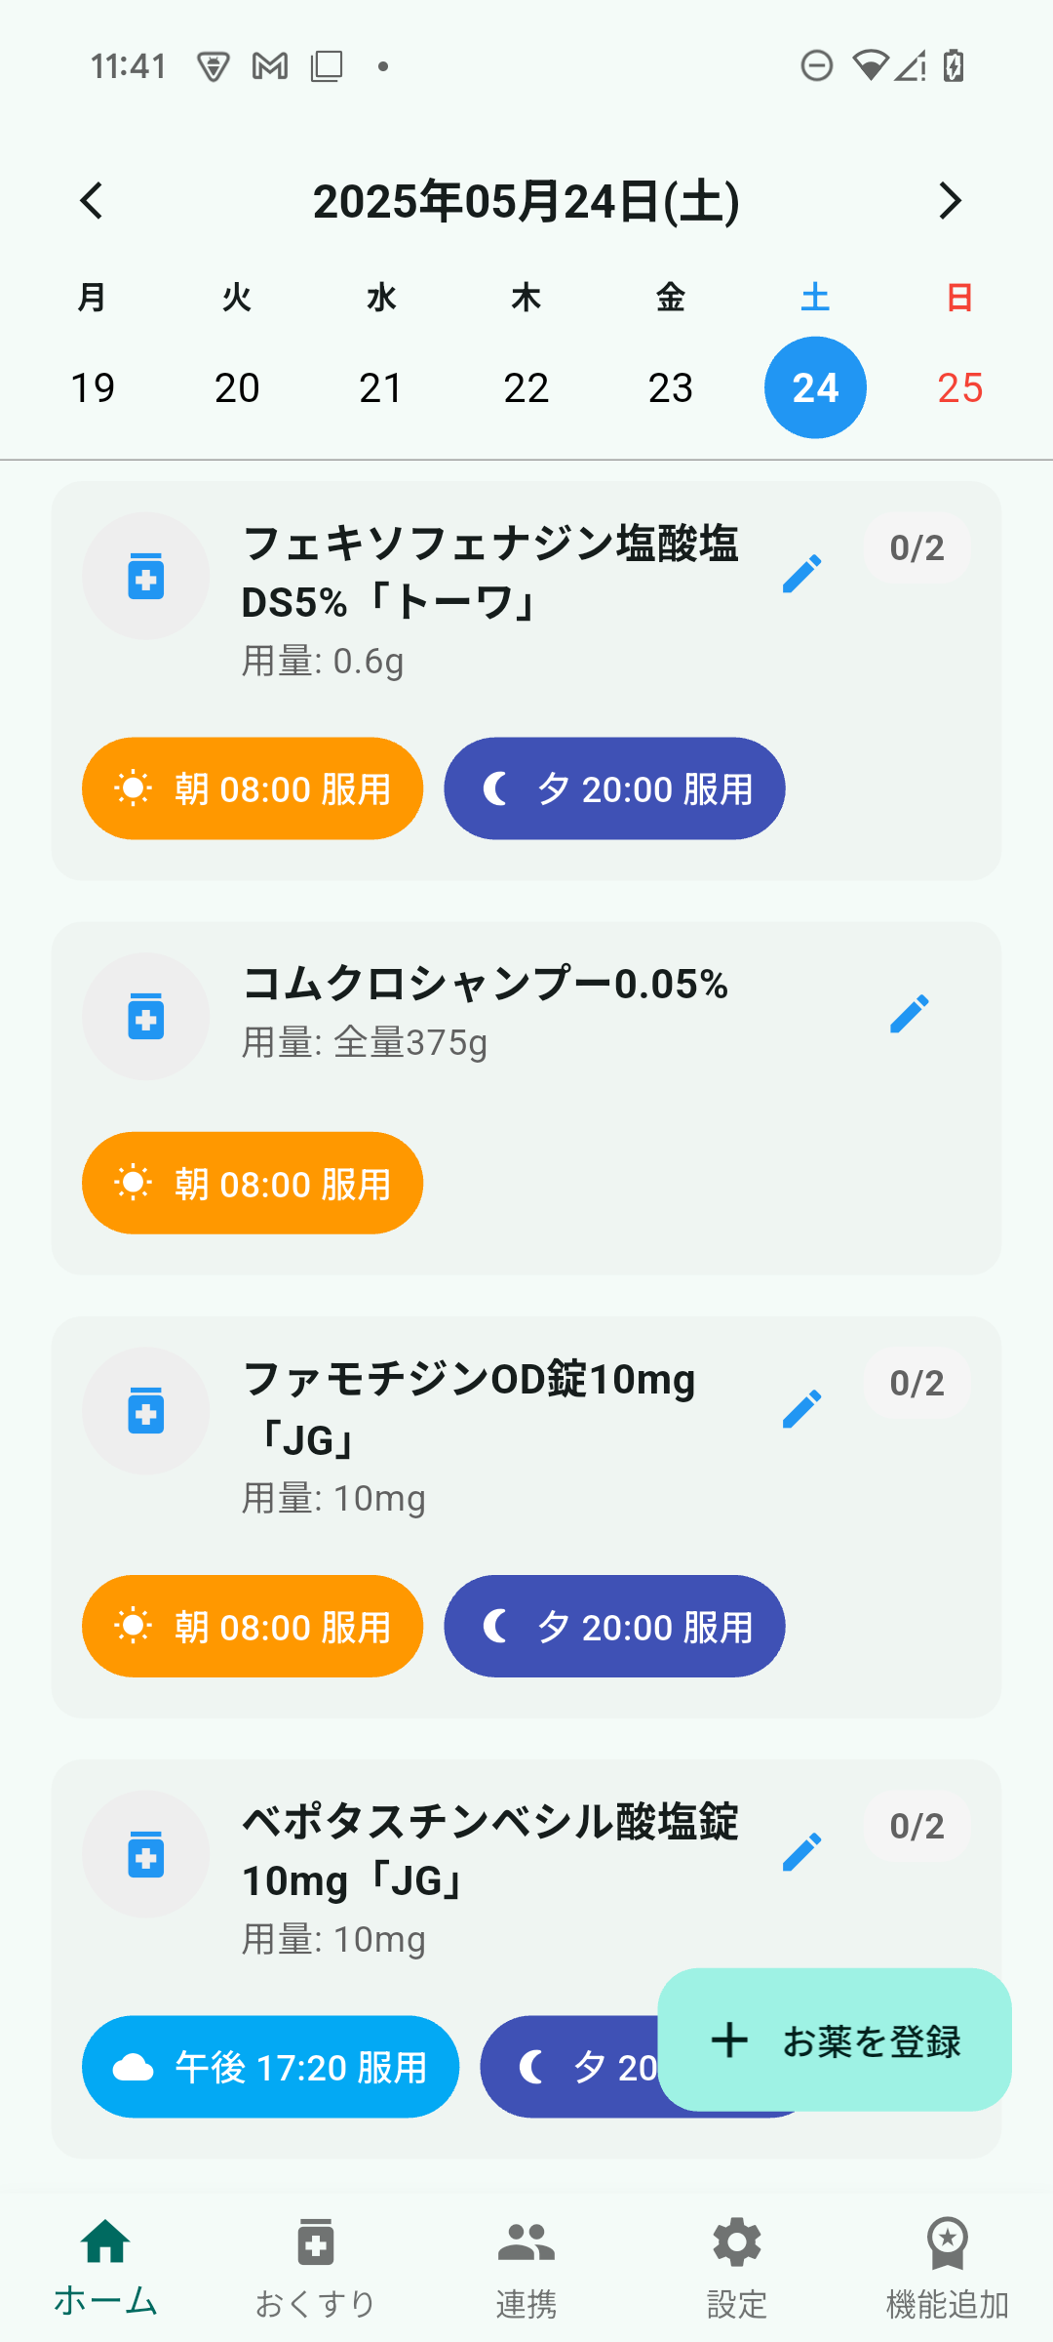Image resolution: width=1053 pixels, height=2342 pixels.
Task: Open the 設定 gear tab
Action: [737, 2266]
